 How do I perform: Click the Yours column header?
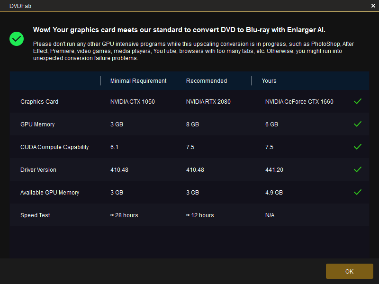click(x=269, y=81)
